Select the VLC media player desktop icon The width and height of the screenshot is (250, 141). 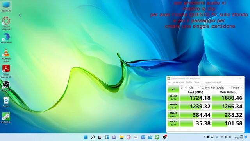coord(6,55)
